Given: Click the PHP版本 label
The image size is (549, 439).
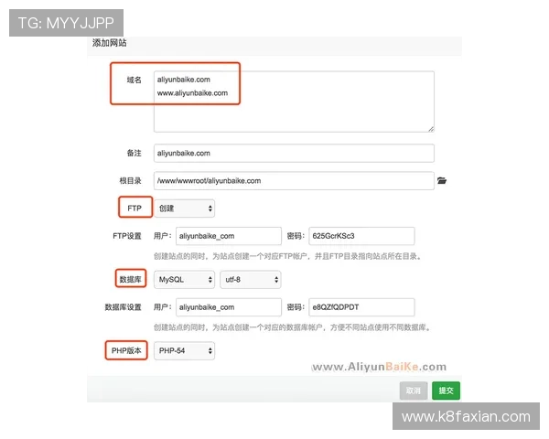Looking at the screenshot, I should 126,350.
